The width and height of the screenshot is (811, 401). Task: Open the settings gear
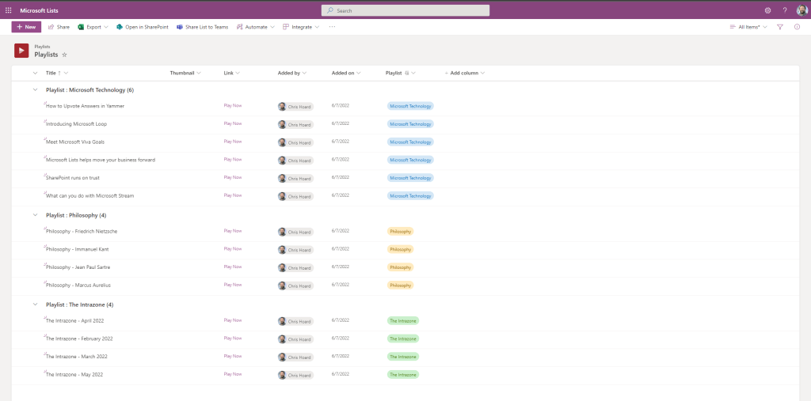(x=767, y=10)
